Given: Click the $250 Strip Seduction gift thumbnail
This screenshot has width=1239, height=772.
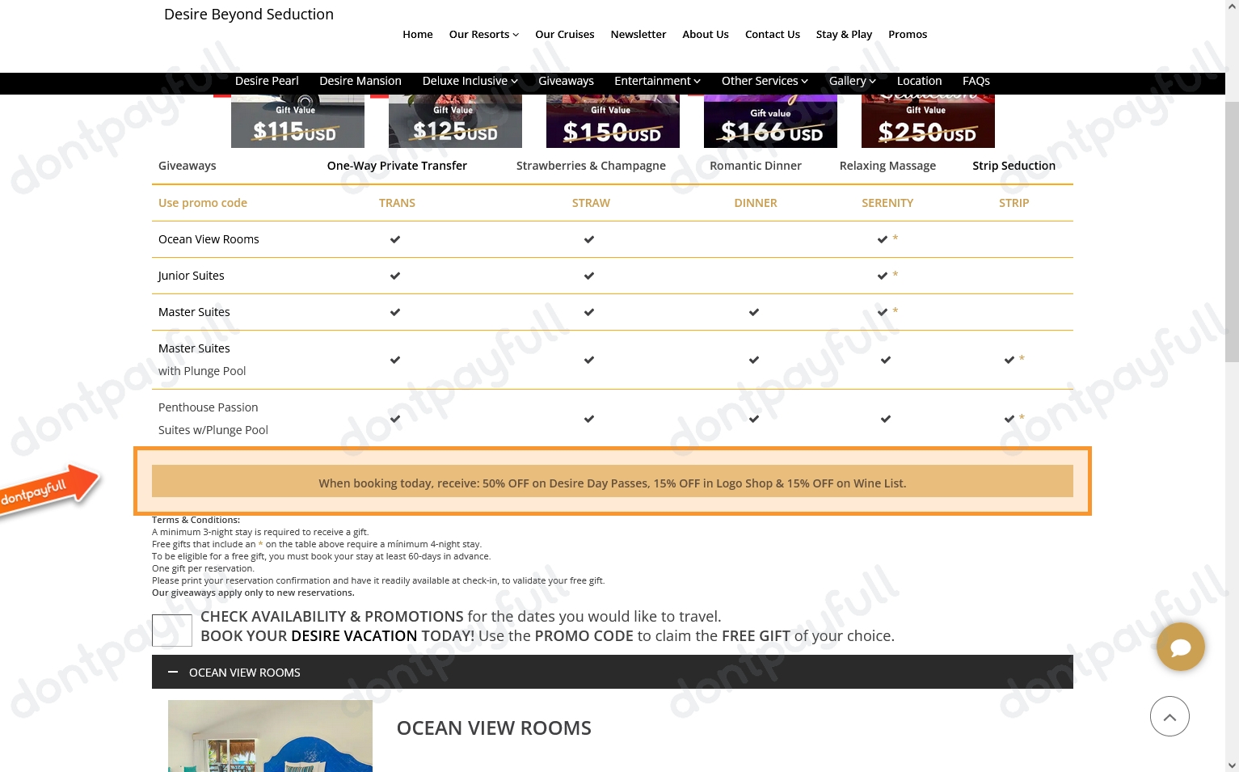Looking at the screenshot, I should coord(927,116).
